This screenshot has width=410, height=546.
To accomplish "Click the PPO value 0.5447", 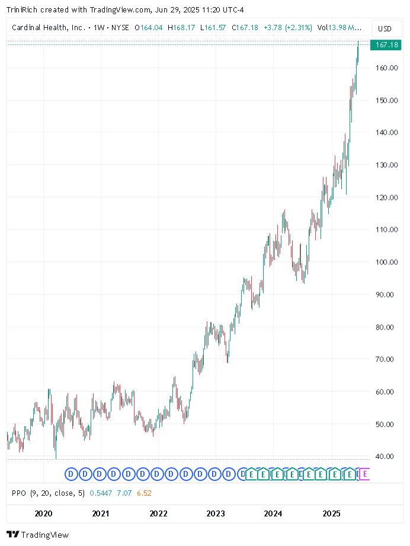I will point(101,493).
